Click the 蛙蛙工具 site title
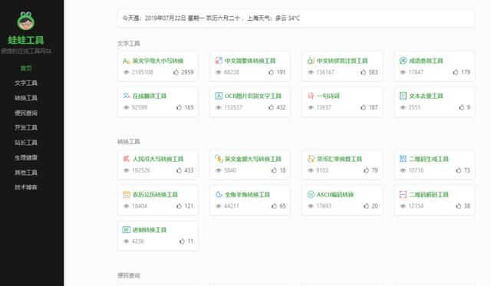491x286 pixels. click(x=26, y=40)
